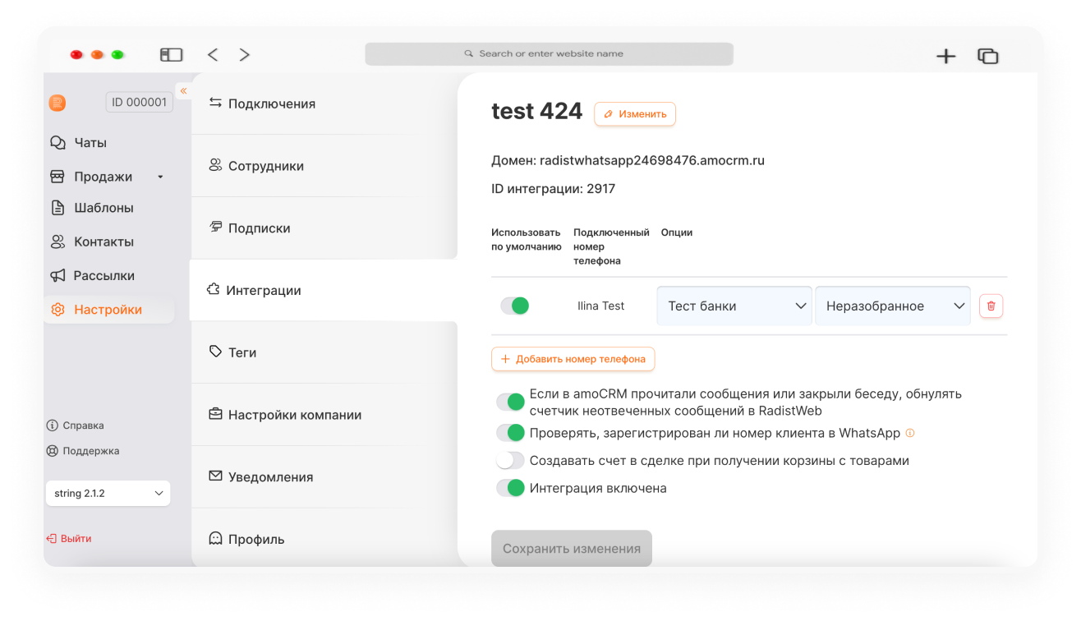Toggle WhatsApp number registration check

[510, 433]
